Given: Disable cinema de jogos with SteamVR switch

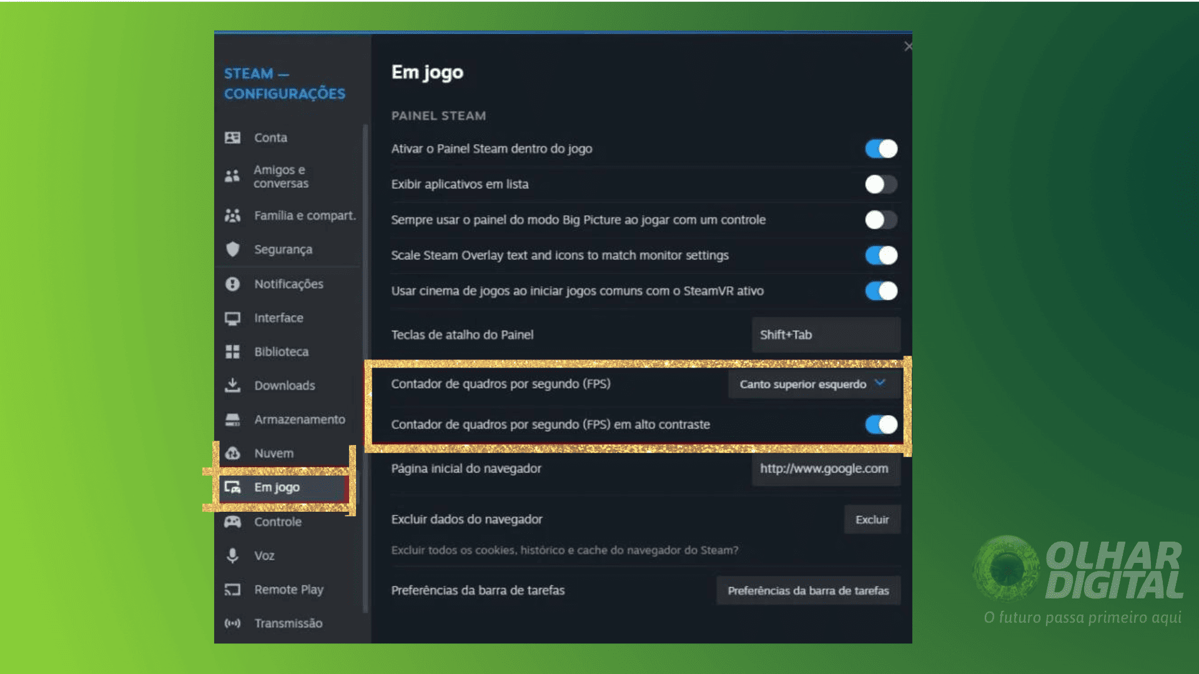Looking at the screenshot, I should [x=881, y=291].
